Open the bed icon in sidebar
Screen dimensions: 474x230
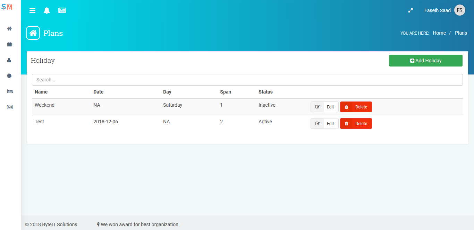click(x=10, y=91)
